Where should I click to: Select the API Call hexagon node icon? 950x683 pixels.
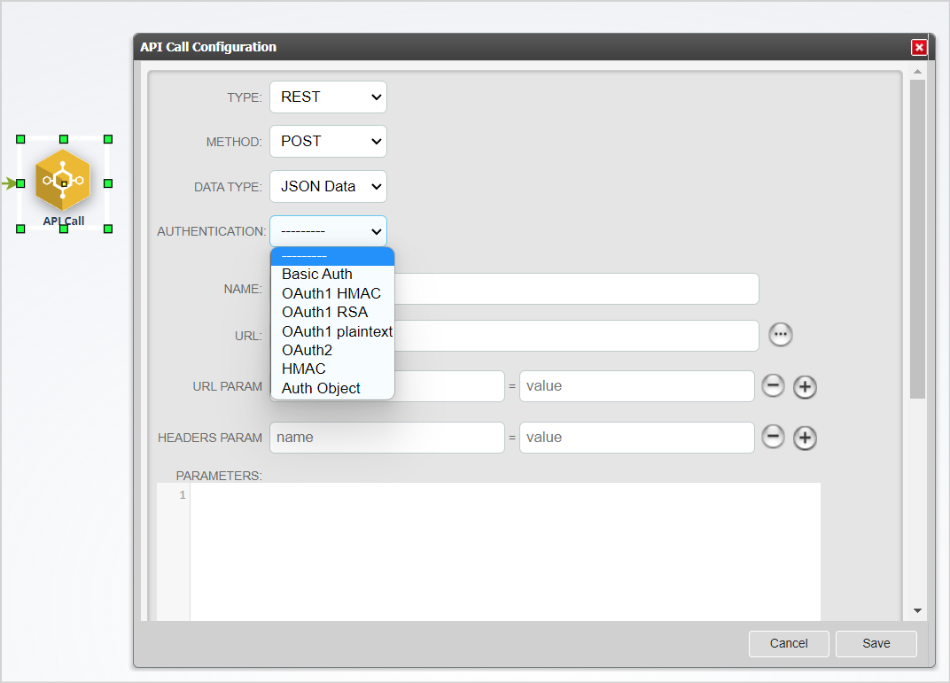click(63, 181)
